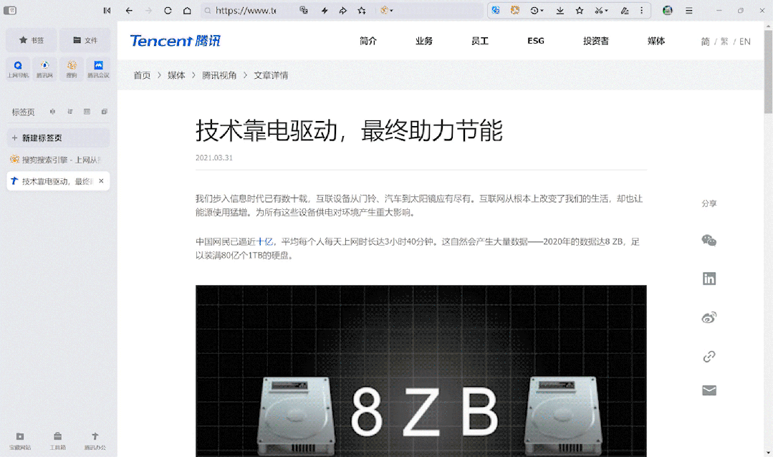Click the 媒体 breadcrumb link

tap(176, 75)
